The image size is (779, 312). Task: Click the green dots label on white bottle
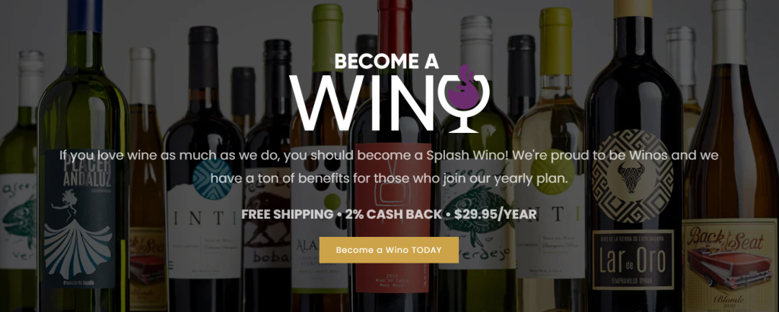(320, 219)
